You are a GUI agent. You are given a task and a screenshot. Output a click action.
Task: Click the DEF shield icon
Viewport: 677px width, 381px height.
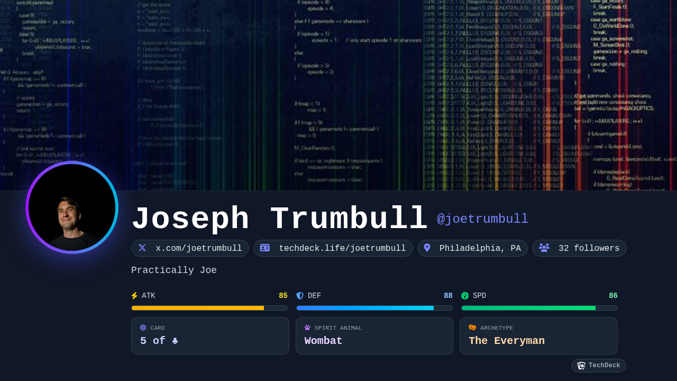tap(300, 296)
